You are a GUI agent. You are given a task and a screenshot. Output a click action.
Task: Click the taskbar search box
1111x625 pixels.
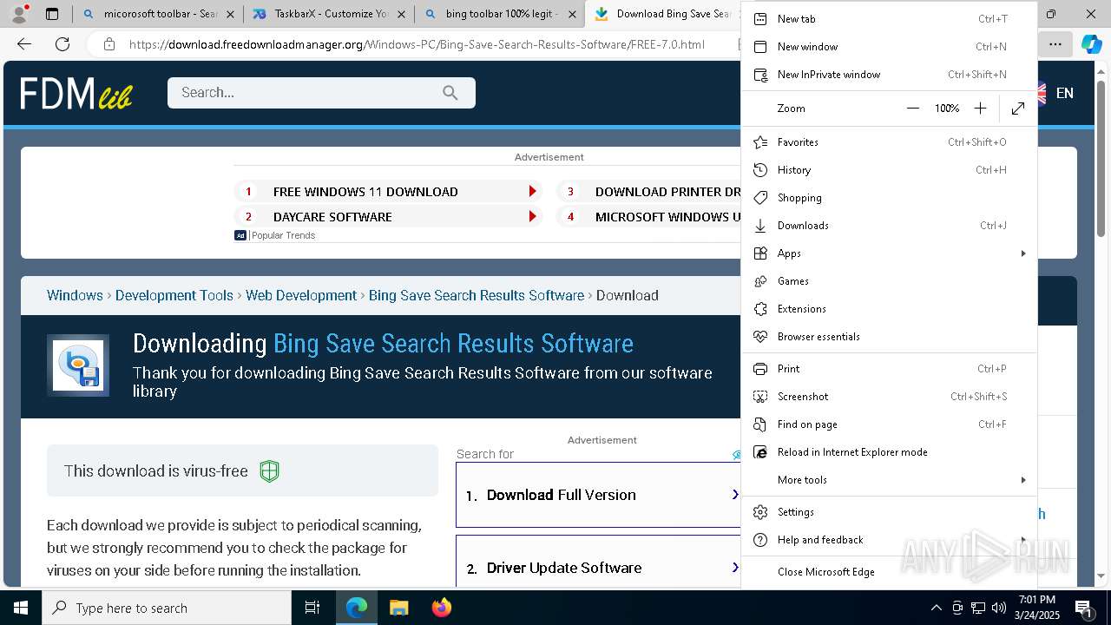(x=167, y=608)
